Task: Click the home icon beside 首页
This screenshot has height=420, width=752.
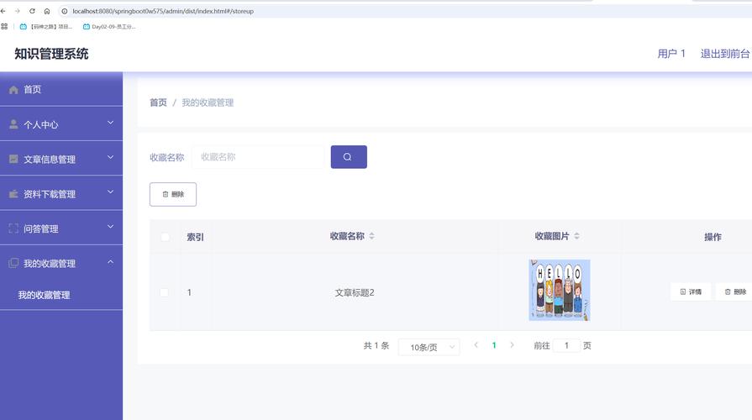Action: click(x=13, y=90)
